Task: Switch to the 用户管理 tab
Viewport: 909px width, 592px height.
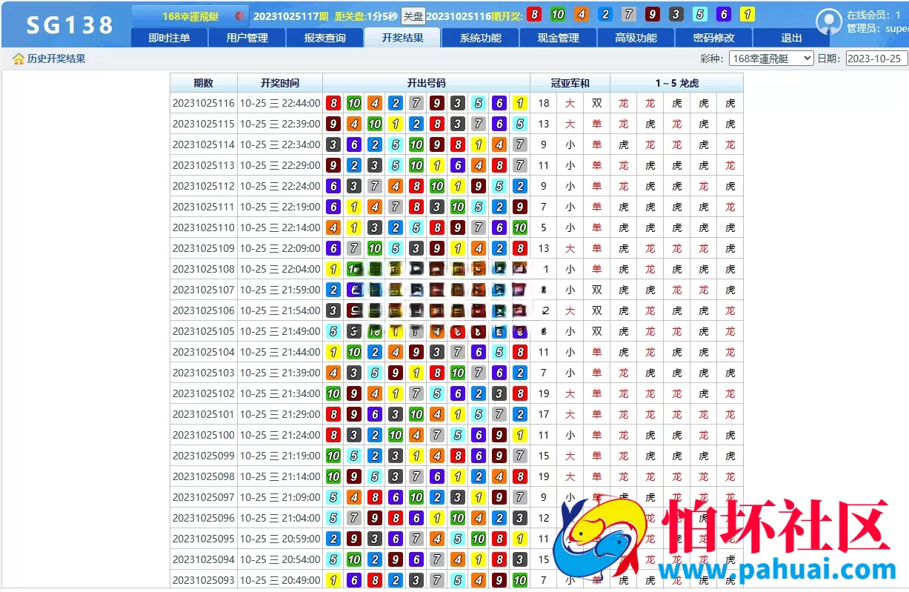Action: (x=247, y=38)
